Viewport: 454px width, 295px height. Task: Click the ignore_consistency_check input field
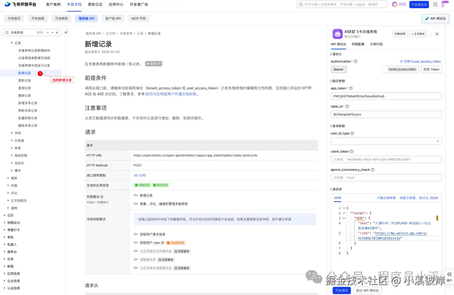pyautogui.click(x=386, y=178)
